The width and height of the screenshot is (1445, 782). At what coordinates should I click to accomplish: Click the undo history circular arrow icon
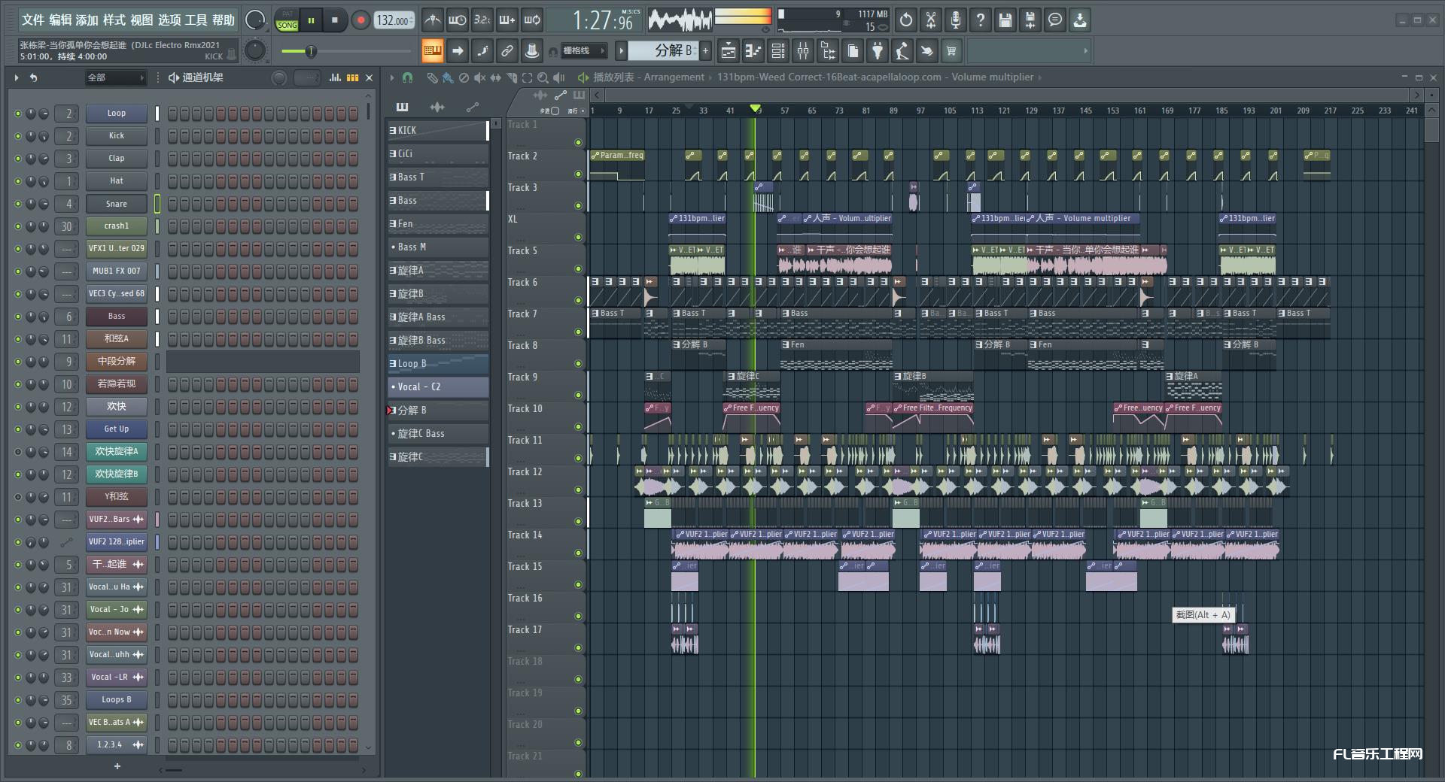tap(906, 20)
